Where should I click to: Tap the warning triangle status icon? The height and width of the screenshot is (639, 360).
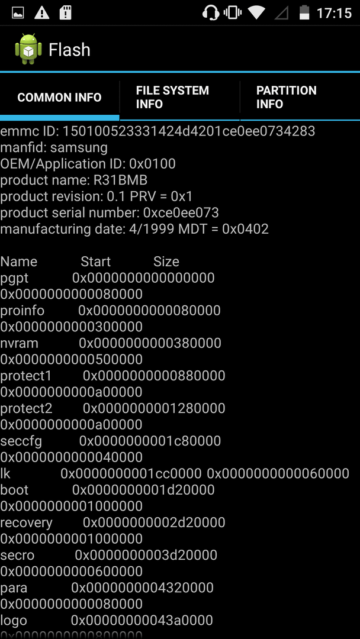coord(41,12)
